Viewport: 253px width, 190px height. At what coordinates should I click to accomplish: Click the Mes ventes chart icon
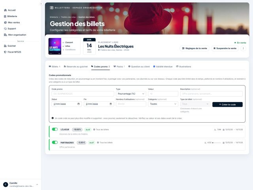pyautogui.click(x=5, y=23)
